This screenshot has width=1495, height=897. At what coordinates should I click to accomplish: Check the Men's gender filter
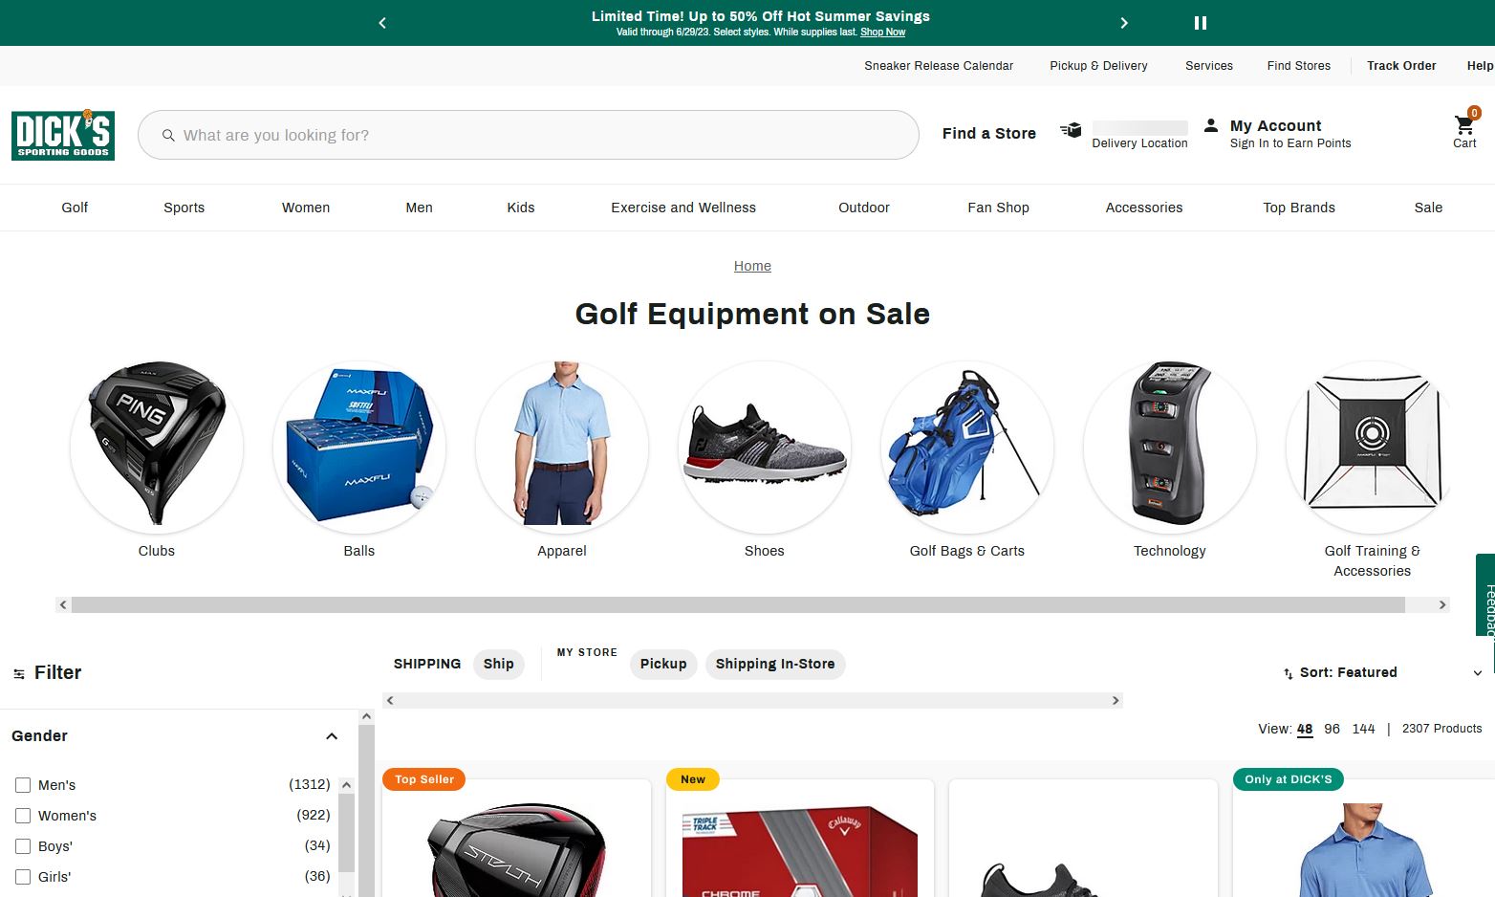pos(23,785)
